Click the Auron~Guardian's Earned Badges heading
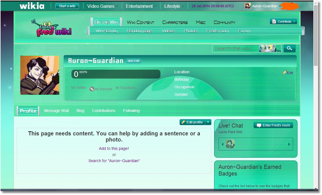322x195 pixels. (250, 170)
